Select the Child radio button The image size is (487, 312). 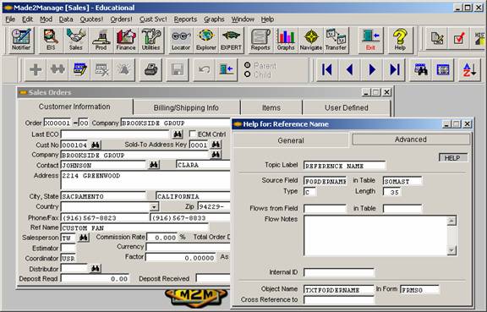tap(248, 74)
